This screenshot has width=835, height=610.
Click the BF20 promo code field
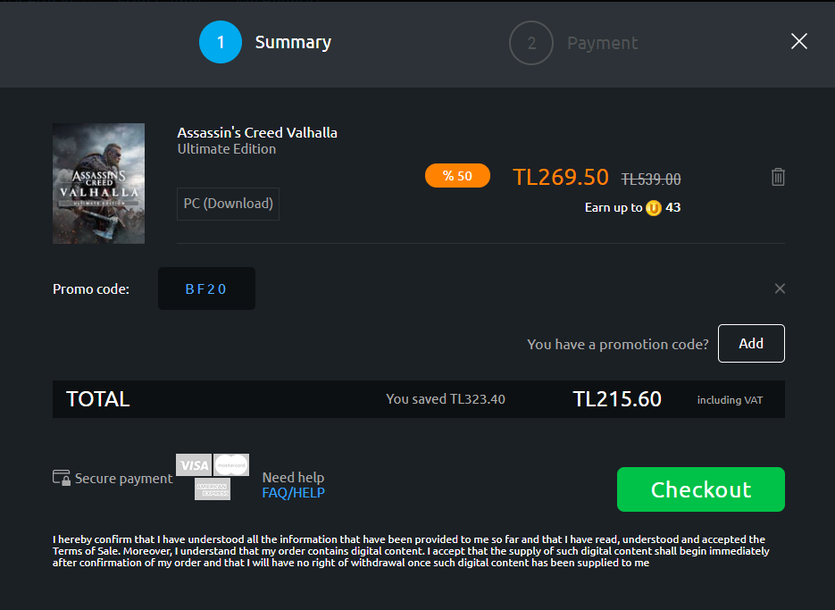point(206,288)
